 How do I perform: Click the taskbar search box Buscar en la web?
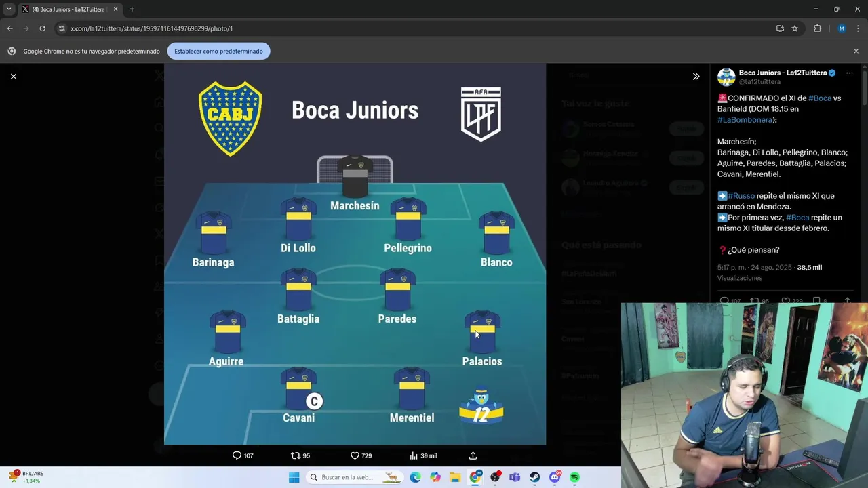(x=354, y=477)
